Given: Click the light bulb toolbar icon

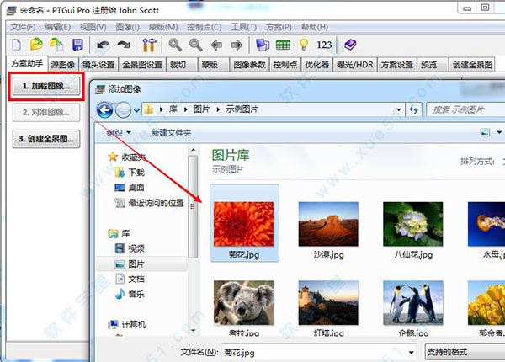Looking at the screenshot, I should [x=304, y=45].
